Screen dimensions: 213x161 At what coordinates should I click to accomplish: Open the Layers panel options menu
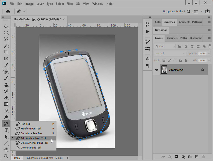(x=209, y=38)
